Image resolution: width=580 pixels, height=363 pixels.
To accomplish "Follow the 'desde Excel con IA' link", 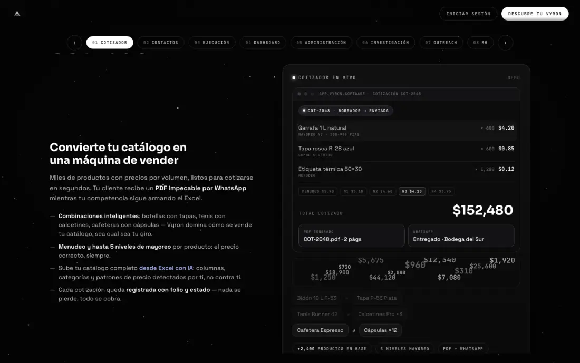I will pos(166,268).
